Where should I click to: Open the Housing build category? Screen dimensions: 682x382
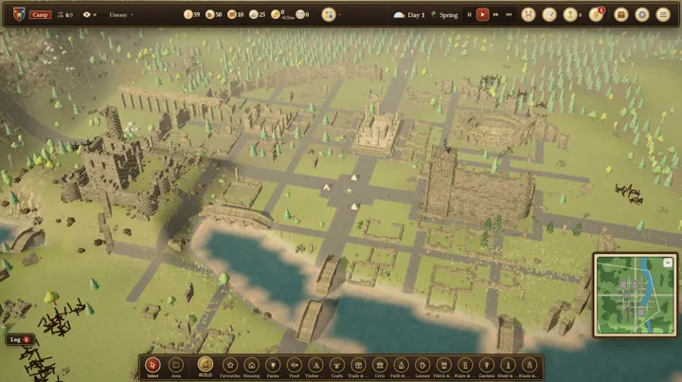pos(251,366)
